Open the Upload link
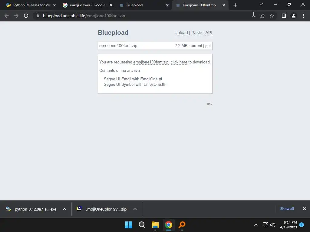This screenshot has height=232, width=310. click(181, 33)
